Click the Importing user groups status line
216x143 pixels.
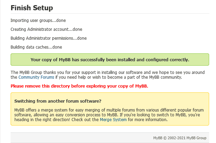pos(38,21)
